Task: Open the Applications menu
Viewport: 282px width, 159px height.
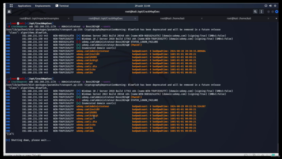Action: point(25,6)
